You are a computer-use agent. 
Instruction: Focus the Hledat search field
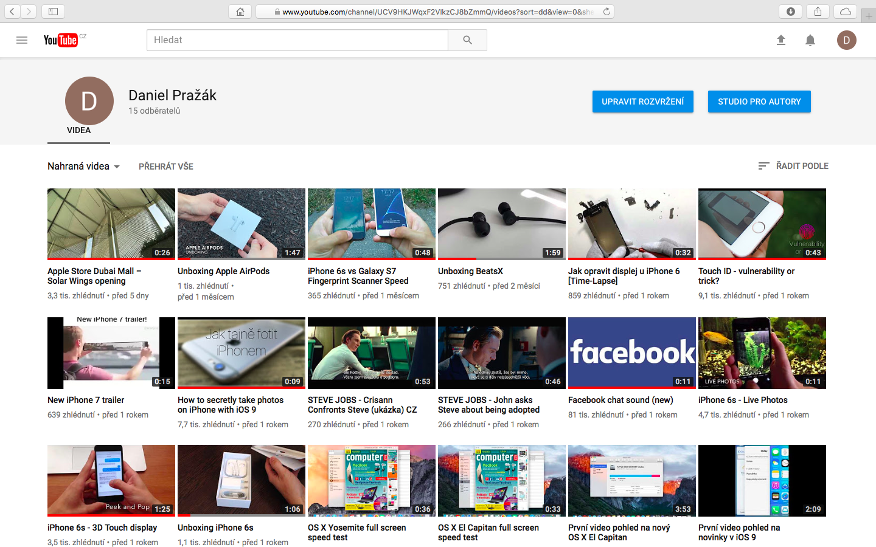point(297,40)
